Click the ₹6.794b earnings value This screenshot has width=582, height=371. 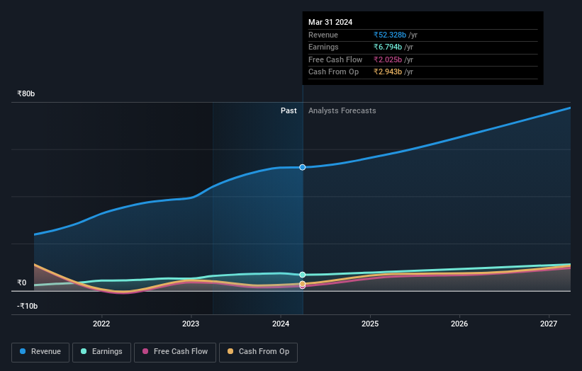(388, 47)
